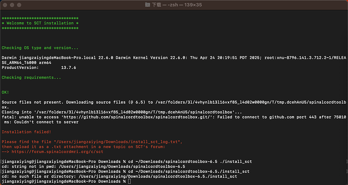The height and width of the screenshot is (185, 348).
Task: Click the folder icon in the title bar
Action: [x=147, y=5]
